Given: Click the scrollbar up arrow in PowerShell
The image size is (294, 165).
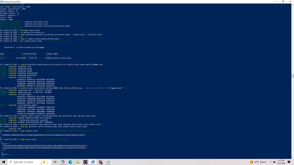Looking at the screenshot, I should pos(293,4).
